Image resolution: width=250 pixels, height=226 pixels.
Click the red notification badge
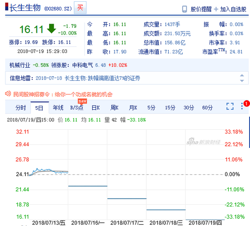coord(247,104)
